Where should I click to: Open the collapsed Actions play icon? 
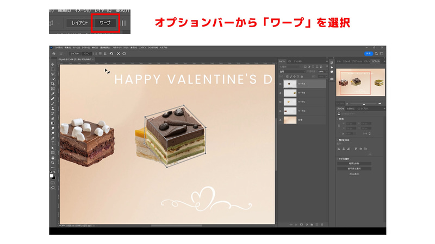pos(332,67)
